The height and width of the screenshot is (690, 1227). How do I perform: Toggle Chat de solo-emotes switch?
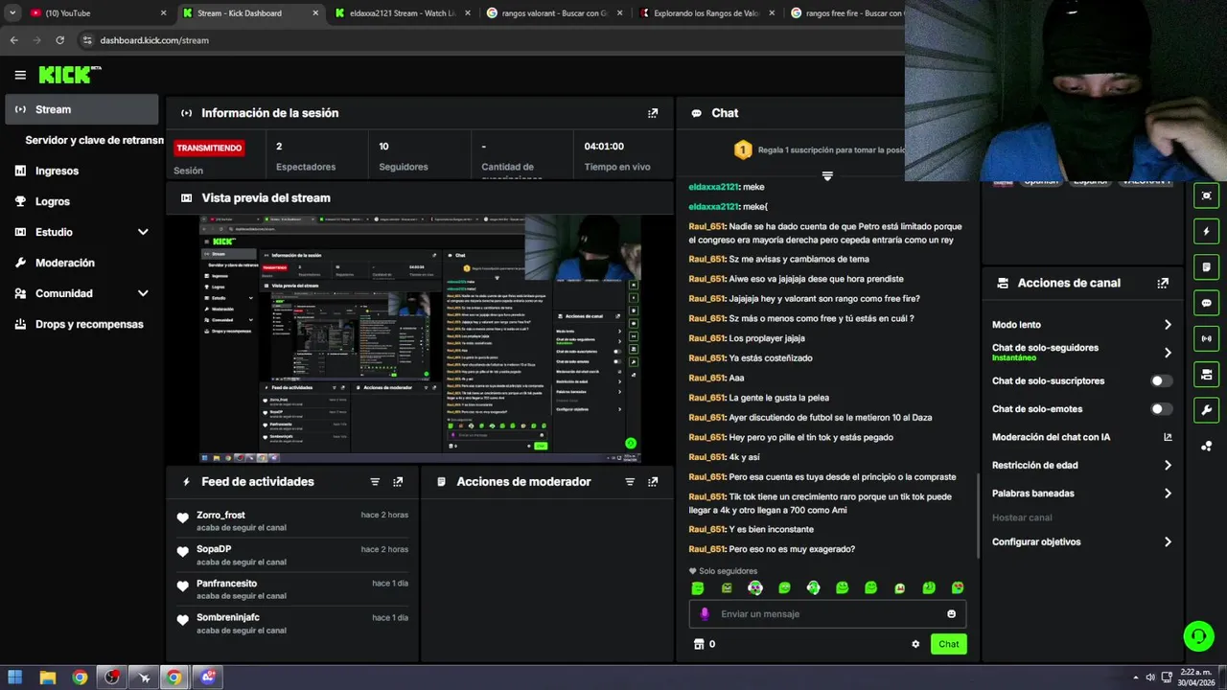pos(1161,409)
